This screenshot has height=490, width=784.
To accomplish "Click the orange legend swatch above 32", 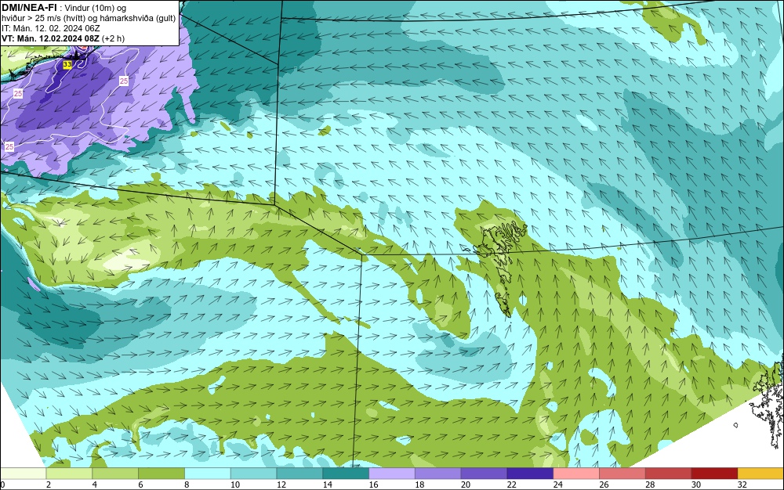I will click(760, 474).
